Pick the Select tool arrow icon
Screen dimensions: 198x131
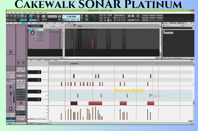pos(11,16)
